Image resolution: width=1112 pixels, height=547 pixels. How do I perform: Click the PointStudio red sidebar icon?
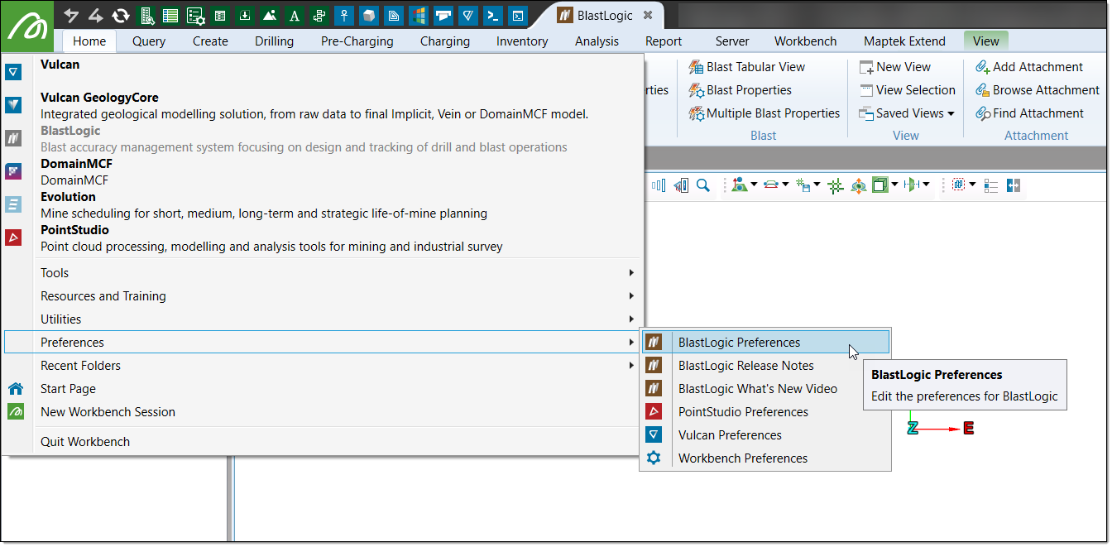[12, 238]
